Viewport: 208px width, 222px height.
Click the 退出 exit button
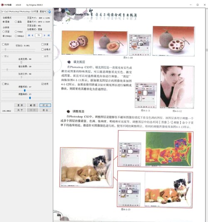tap(45, 110)
